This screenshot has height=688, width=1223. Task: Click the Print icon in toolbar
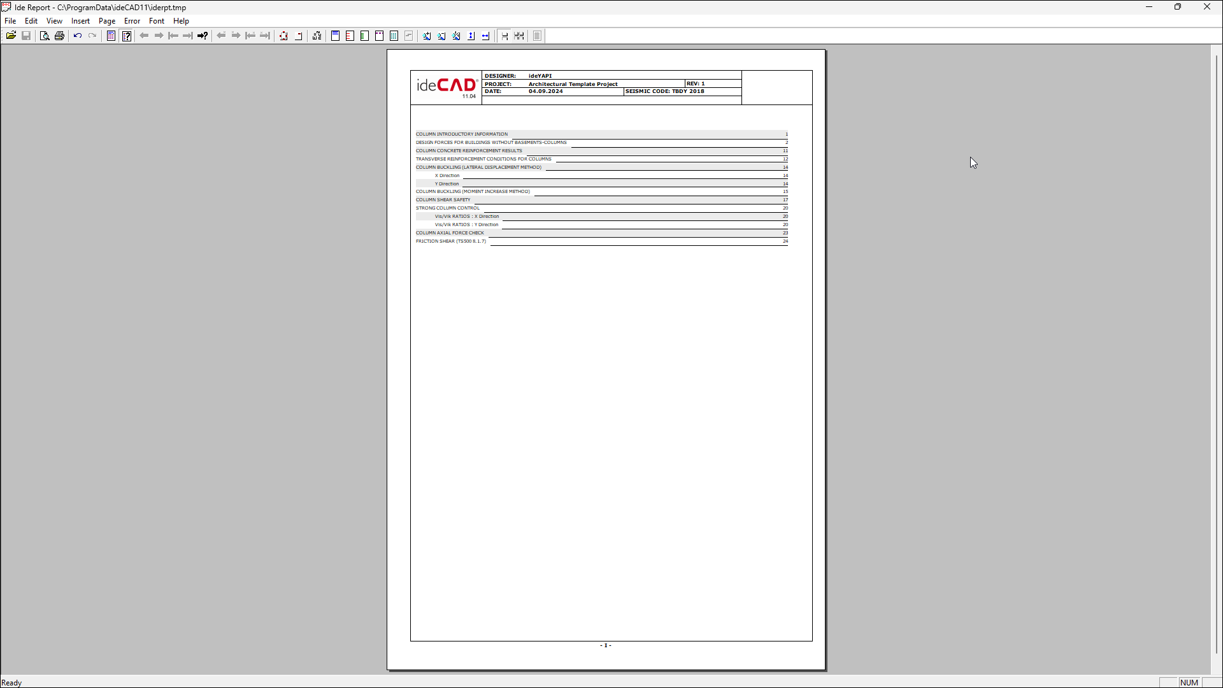[59, 36]
